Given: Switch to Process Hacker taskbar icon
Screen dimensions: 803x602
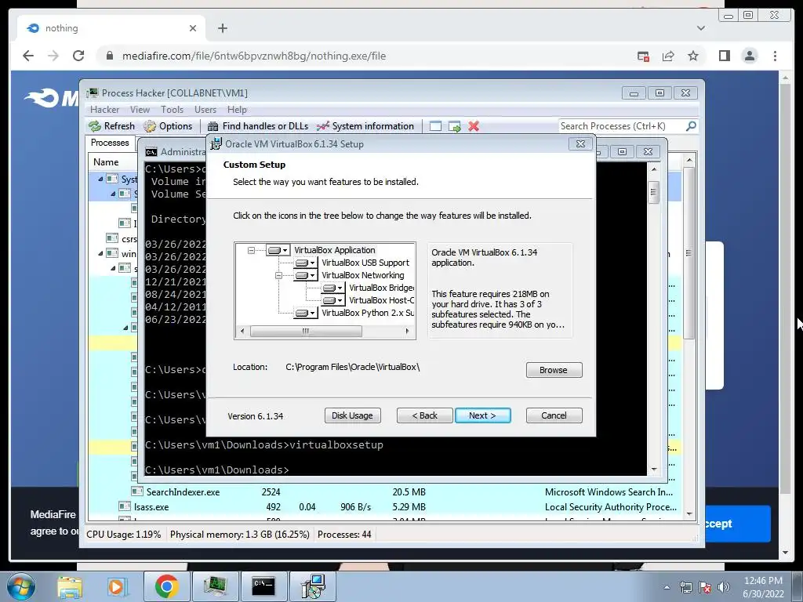Looking at the screenshot, I should pyautogui.click(x=215, y=586).
